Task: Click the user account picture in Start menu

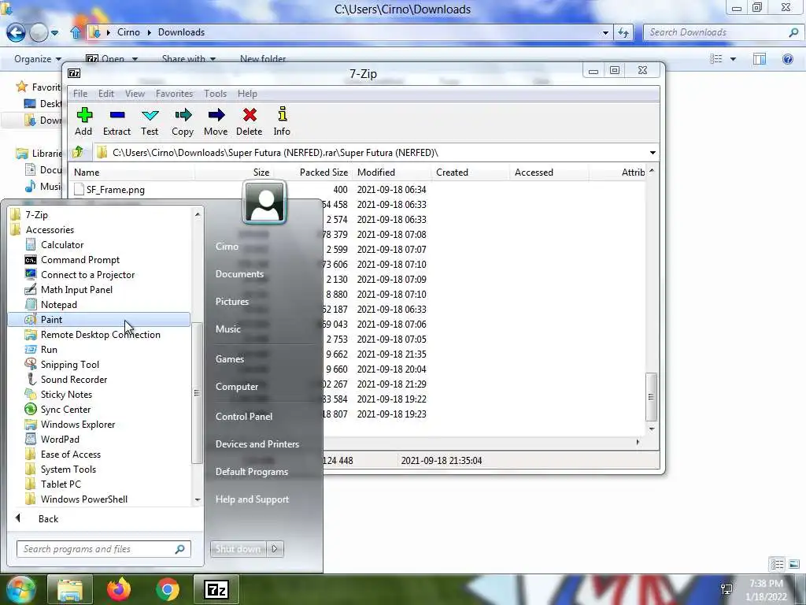Action: [x=264, y=202]
